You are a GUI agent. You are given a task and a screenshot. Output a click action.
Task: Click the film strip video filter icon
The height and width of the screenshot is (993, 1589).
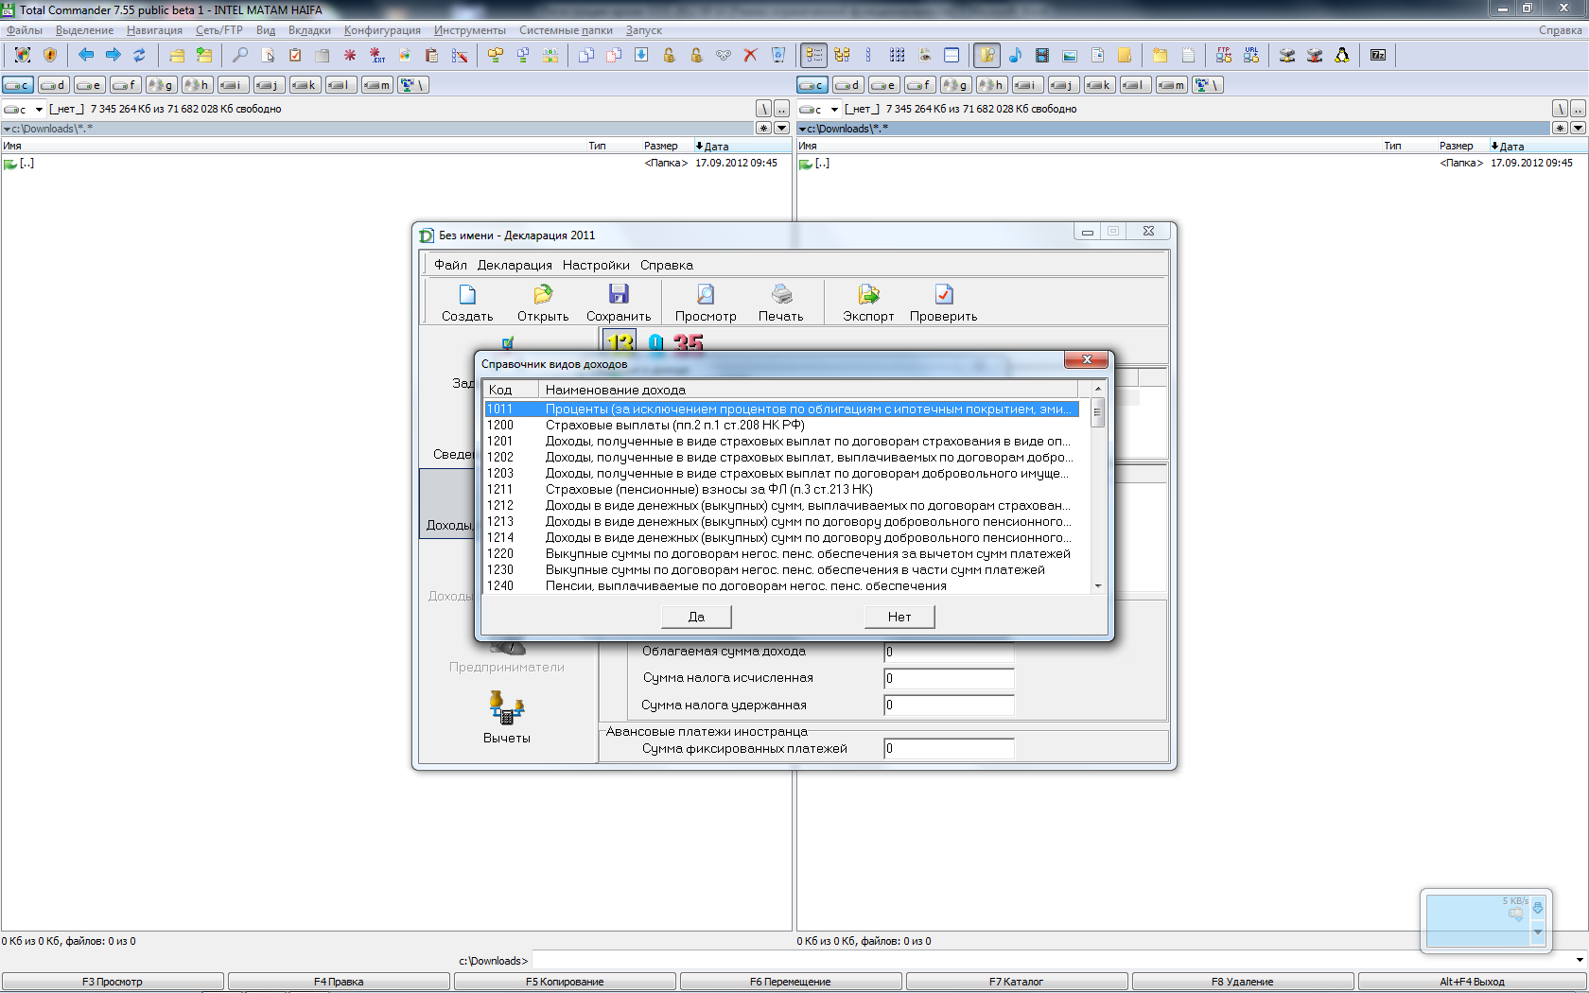point(1042,55)
